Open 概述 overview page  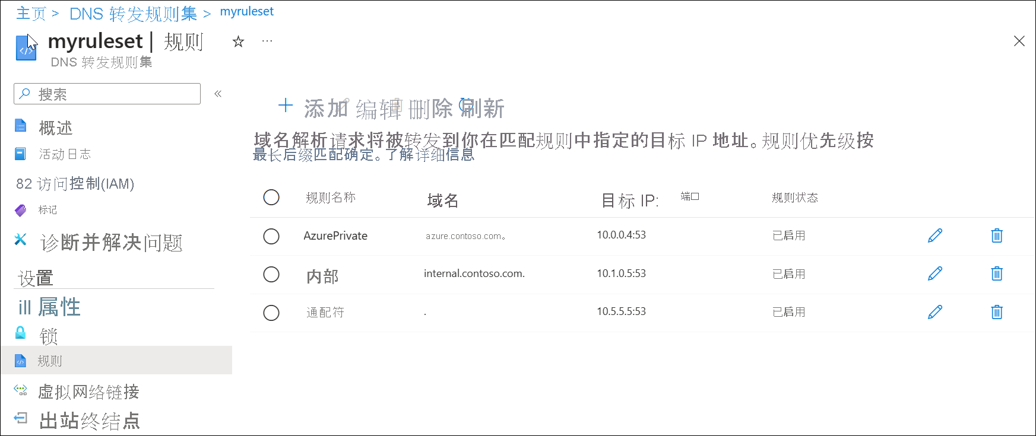click(x=55, y=127)
